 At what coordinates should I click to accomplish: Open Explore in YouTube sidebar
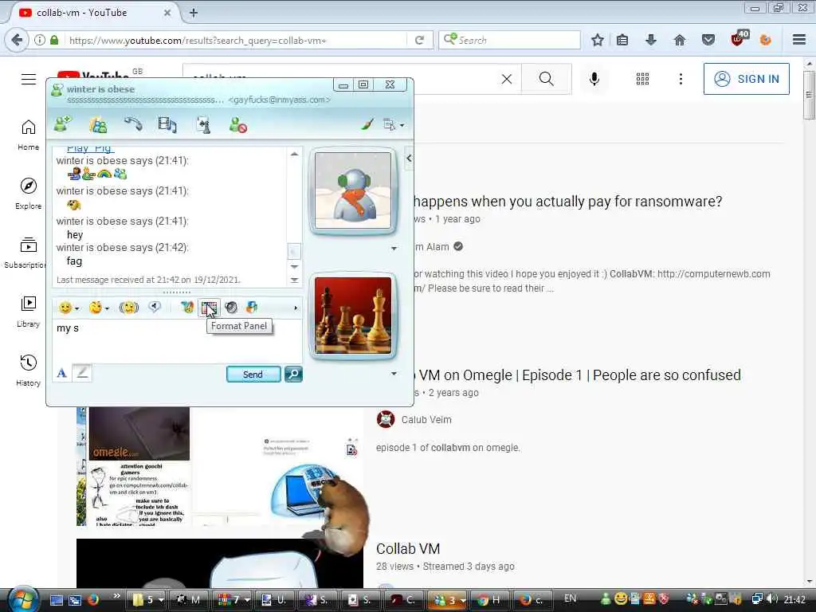tap(29, 194)
